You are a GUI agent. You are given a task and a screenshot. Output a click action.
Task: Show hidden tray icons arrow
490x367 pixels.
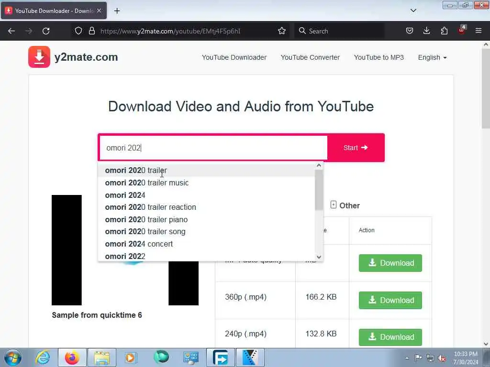click(407, 358)
